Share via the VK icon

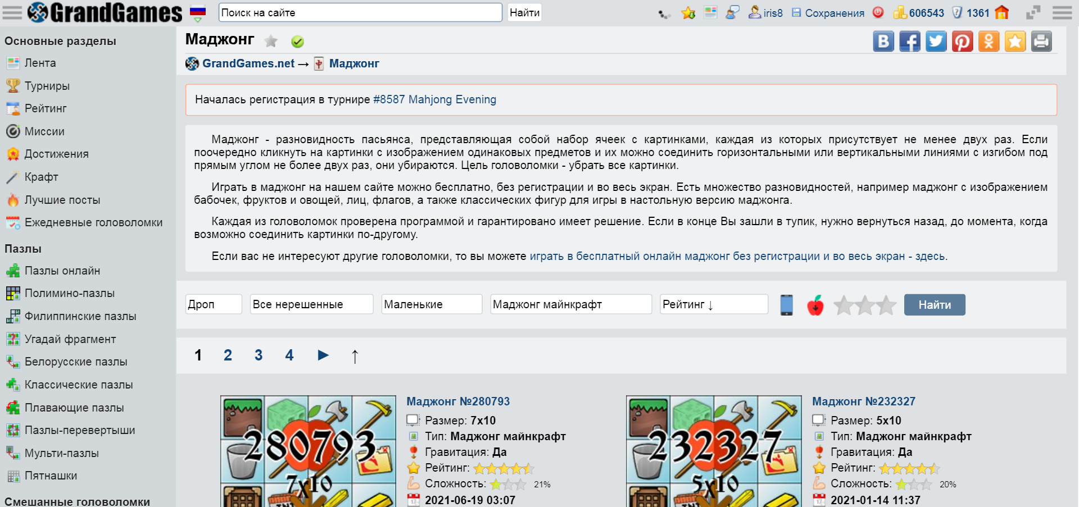[x=883, y=42]
